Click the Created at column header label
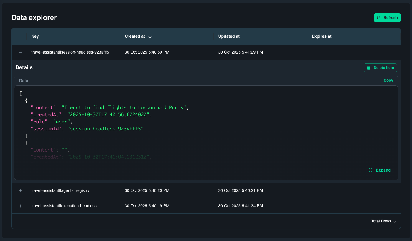Viewport: 412px width, 241px height. pyautogui.click(x=135, y=36)
